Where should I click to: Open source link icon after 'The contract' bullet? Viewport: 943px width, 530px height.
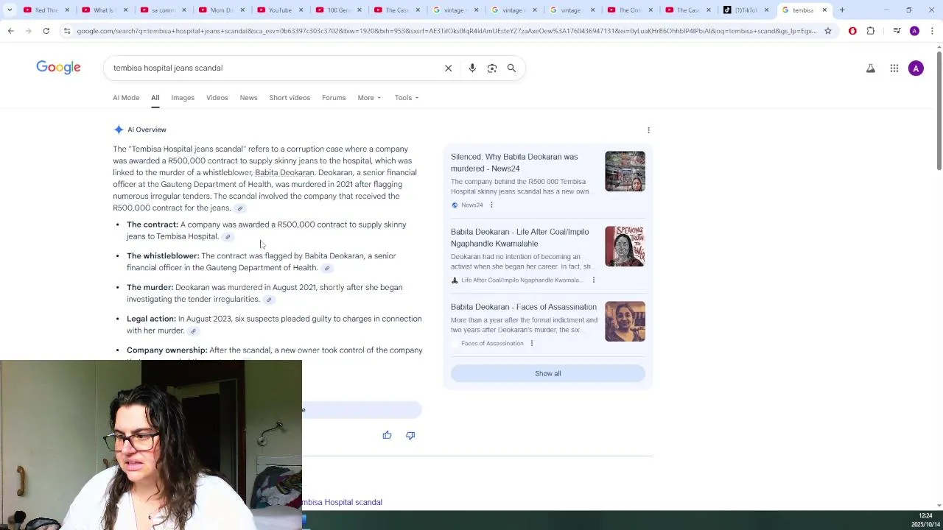tap(228, 237)
